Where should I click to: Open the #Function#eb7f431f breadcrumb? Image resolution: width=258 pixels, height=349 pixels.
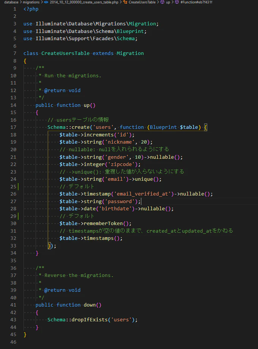point(196,2)
